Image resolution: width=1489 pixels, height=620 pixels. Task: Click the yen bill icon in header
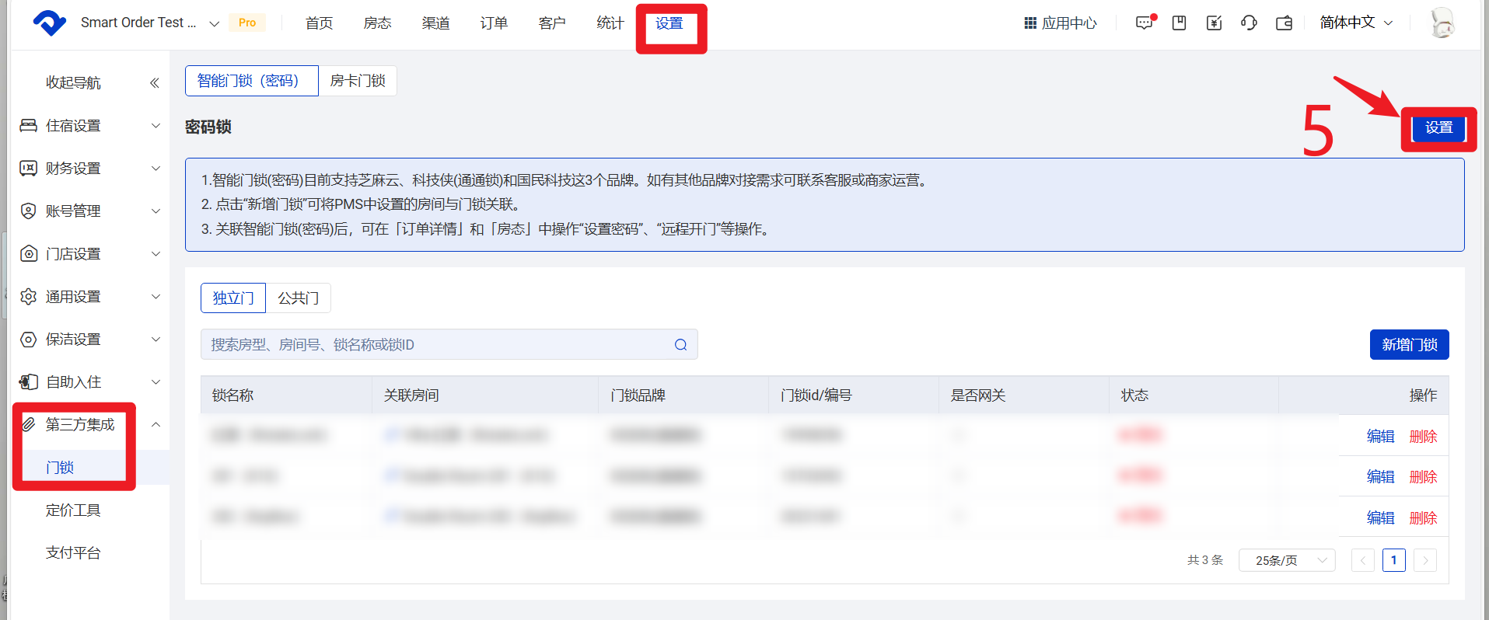point(1214,23)
